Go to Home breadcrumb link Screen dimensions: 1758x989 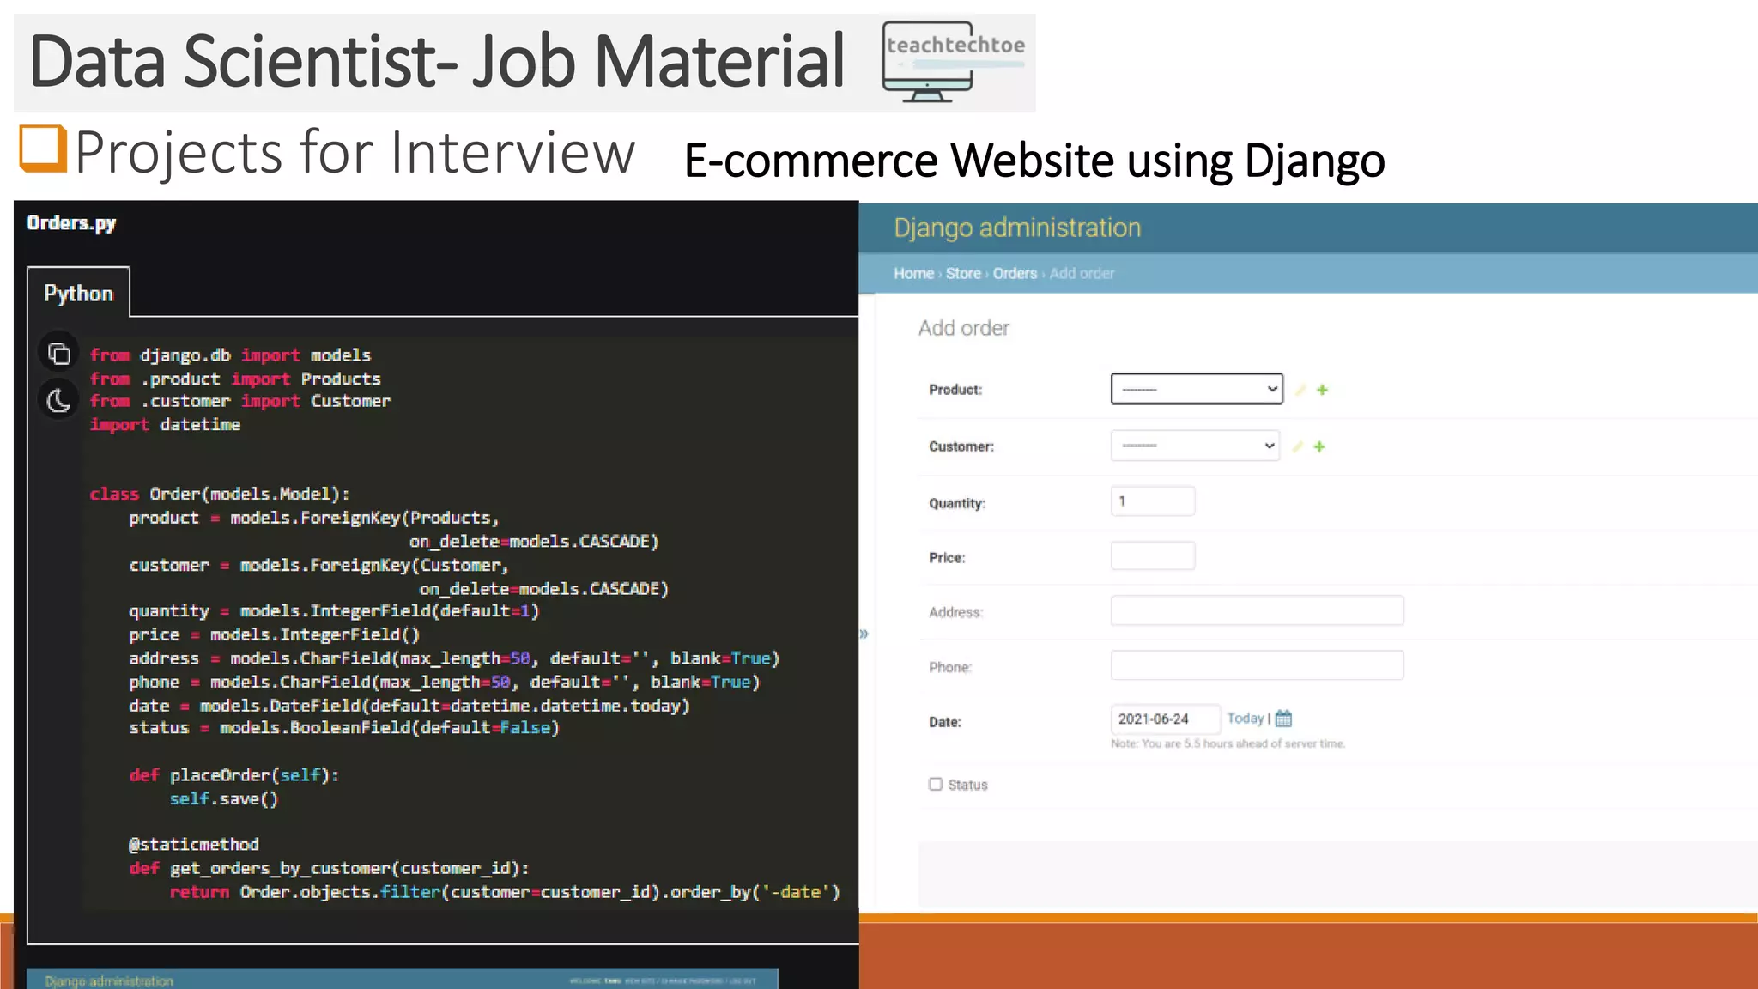coord(913,273)
